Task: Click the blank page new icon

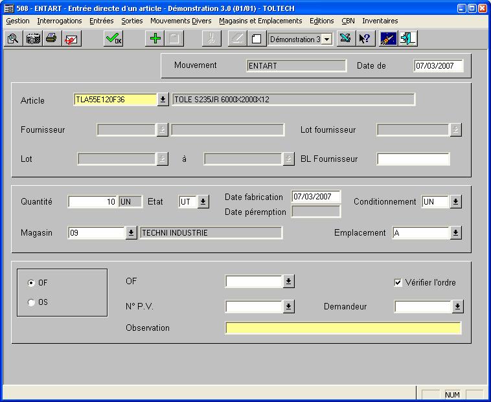Action: pos(256,39)
